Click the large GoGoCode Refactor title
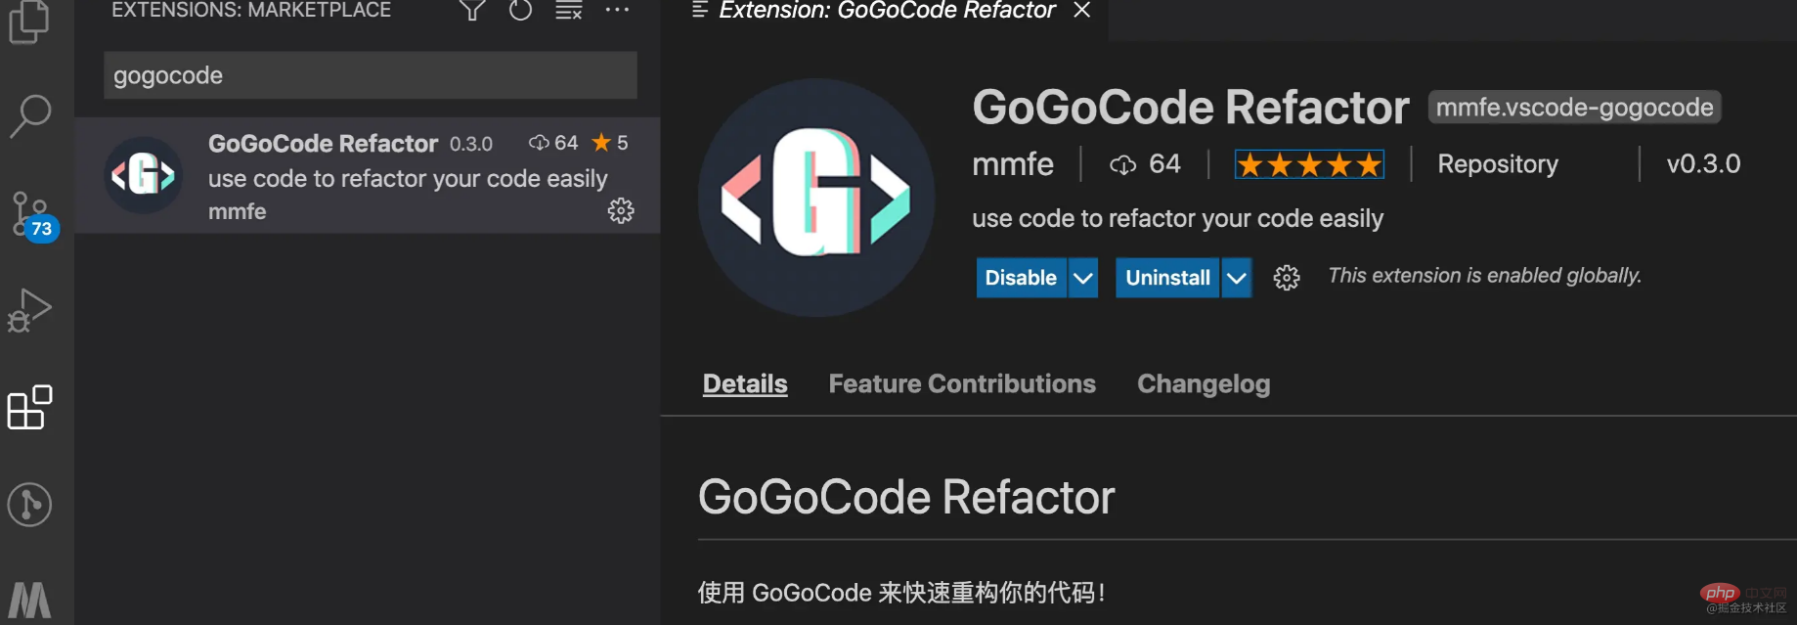The width and height of the screenshot is (1797, 625). click(1190, 107)
